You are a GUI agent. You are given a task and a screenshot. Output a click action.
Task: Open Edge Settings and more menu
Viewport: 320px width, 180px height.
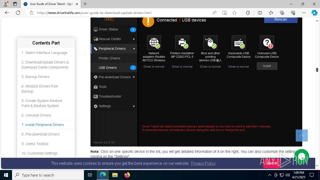tap(304, 13)
